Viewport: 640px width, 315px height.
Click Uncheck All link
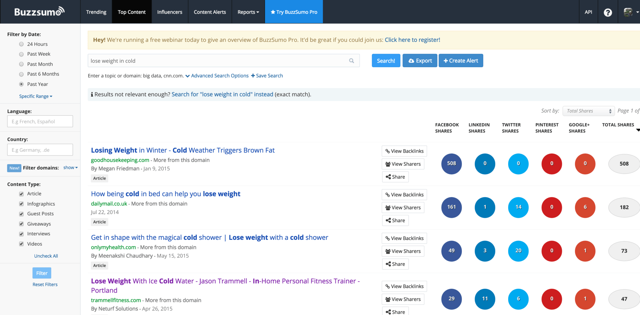[46, 256]
